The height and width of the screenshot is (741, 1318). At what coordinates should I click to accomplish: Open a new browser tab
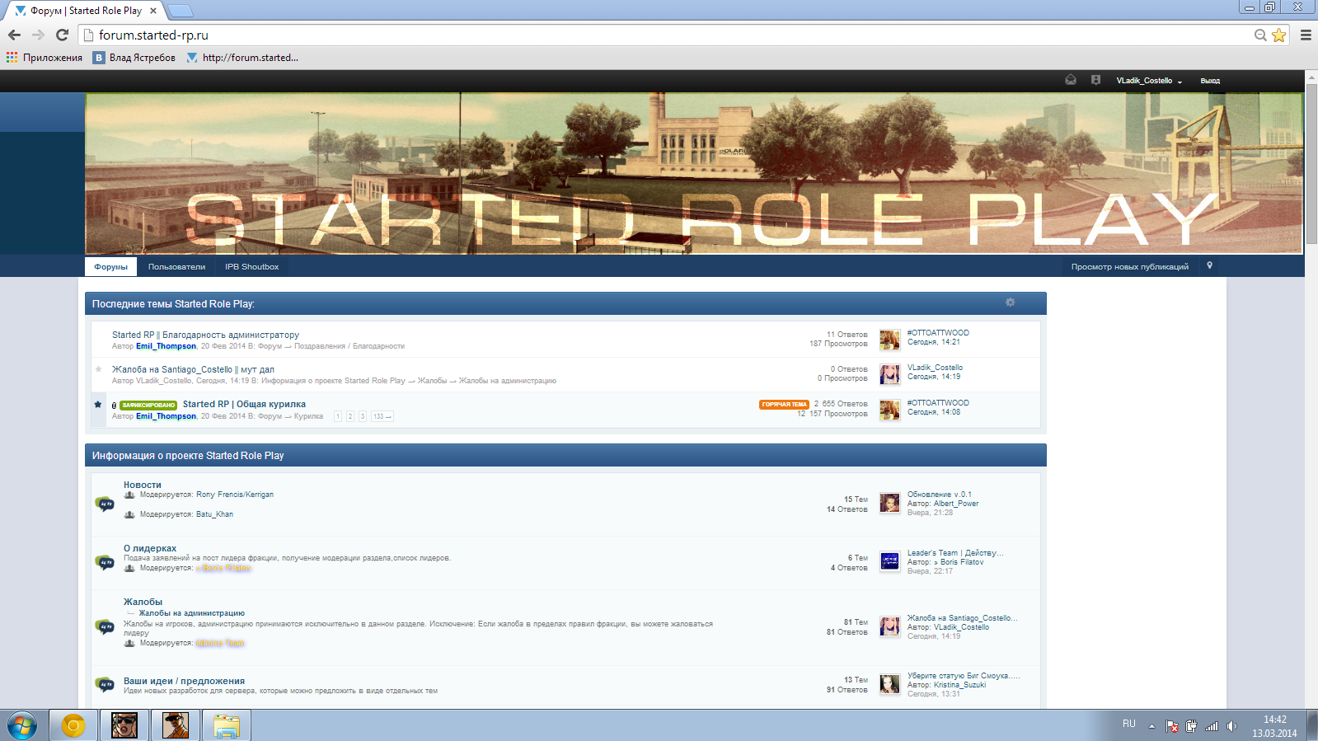[180, 11]
